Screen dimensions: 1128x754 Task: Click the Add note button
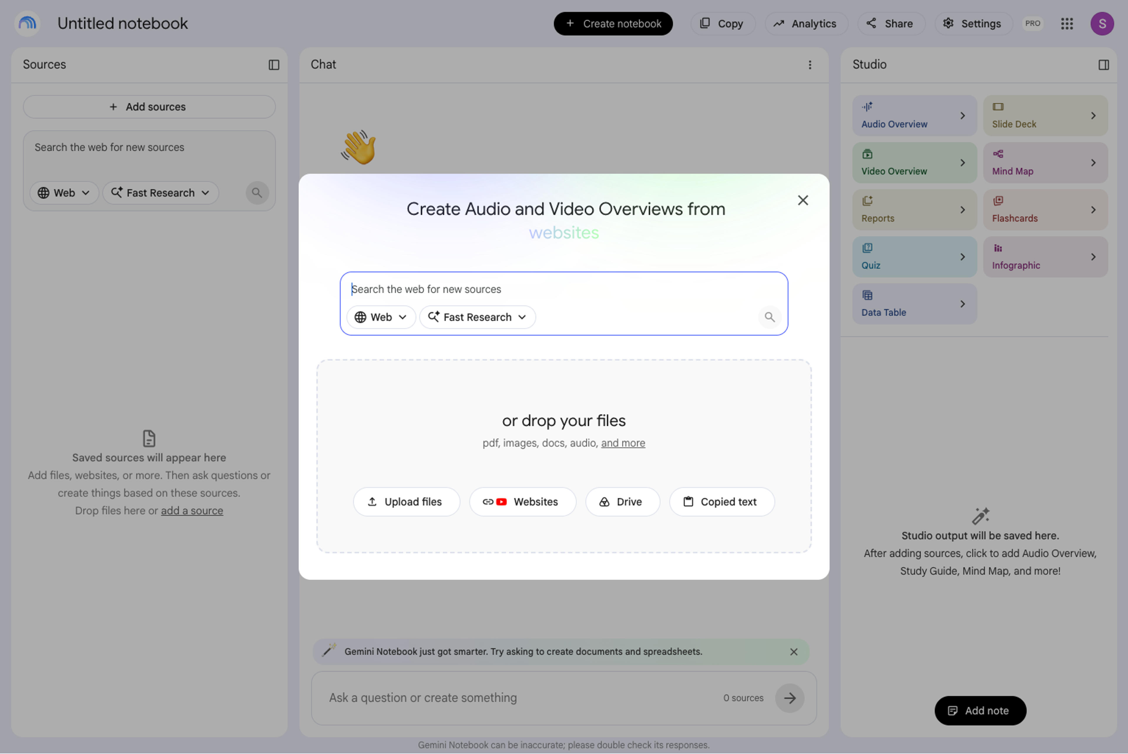pyautogui.click(x=980, y=711)
